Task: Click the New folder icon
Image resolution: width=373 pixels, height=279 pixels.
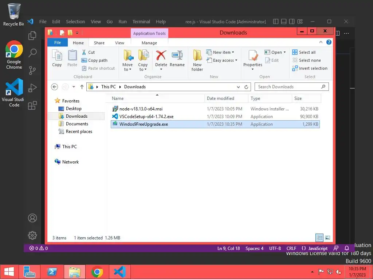Action: tap(197, 55)
